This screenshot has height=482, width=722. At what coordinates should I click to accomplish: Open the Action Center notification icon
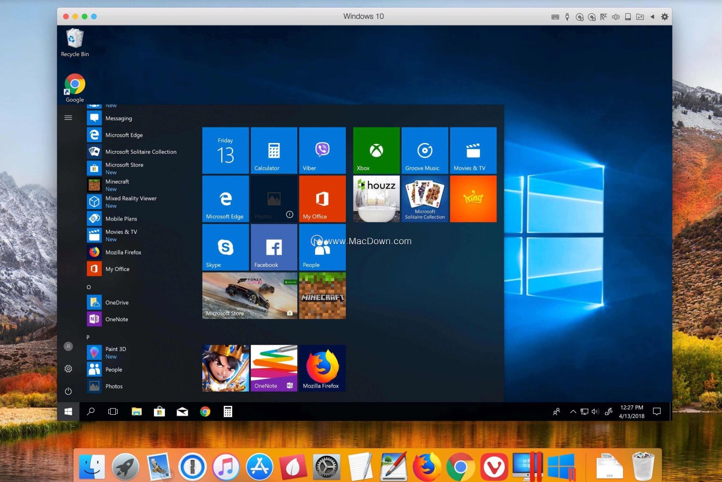(656, 412)
